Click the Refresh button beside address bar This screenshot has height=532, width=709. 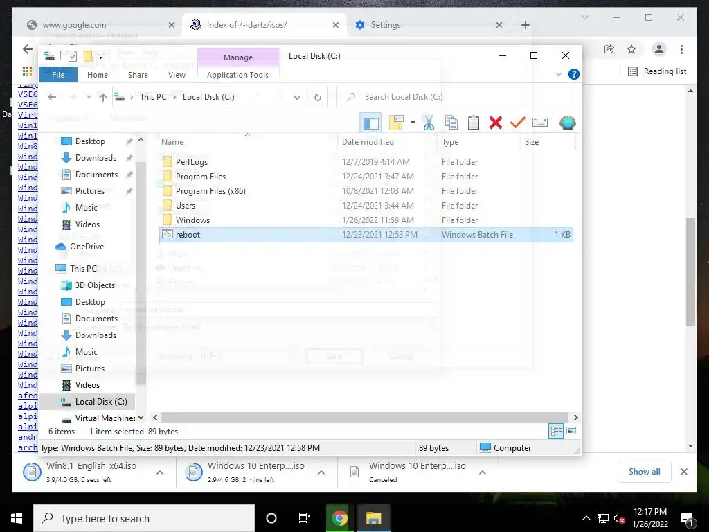[x=317, y=97]
